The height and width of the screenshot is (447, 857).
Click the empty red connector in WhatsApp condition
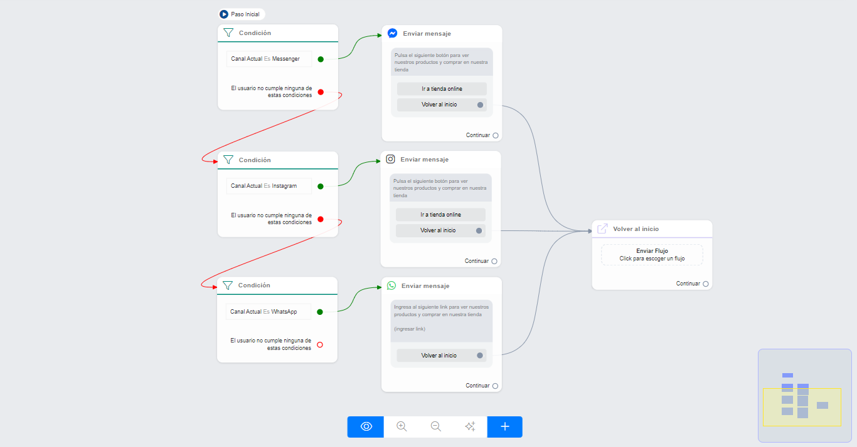[x=320, y=344]
